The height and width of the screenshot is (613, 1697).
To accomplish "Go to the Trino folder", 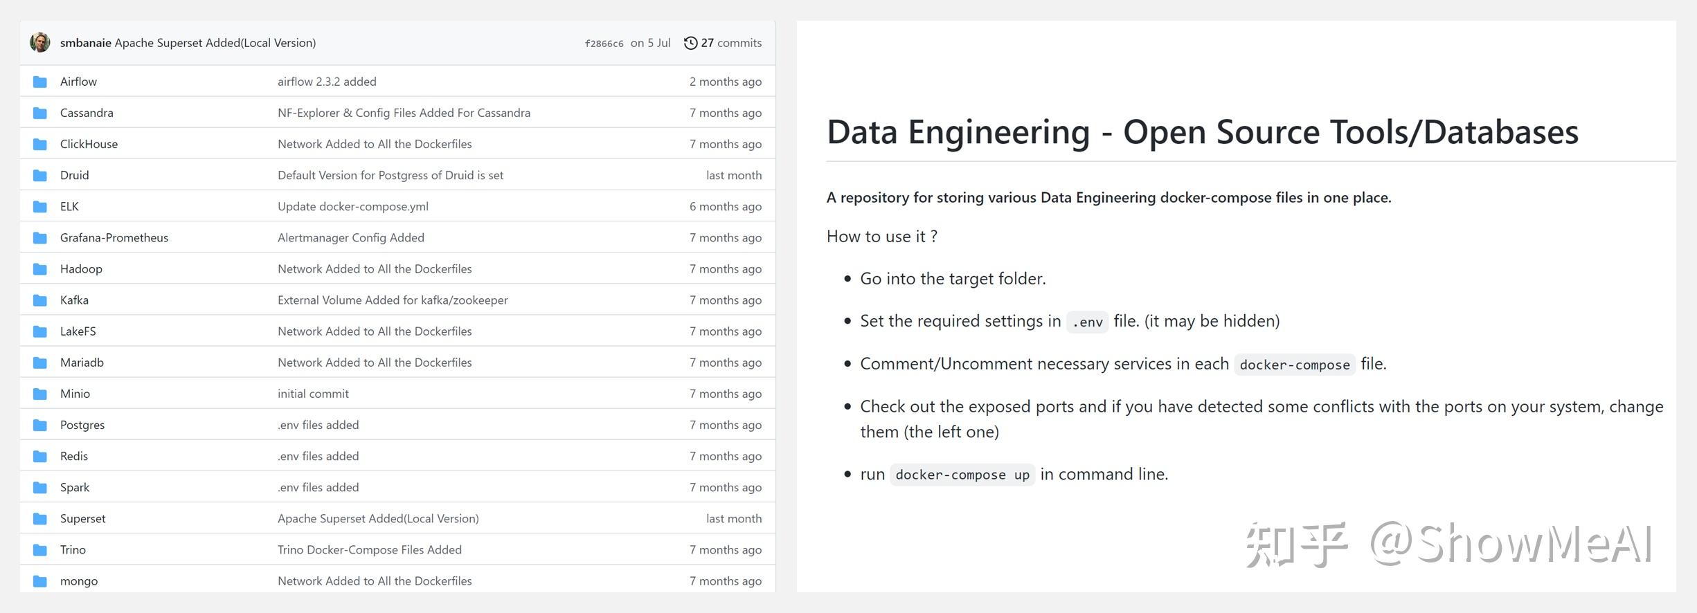I will (73, 550).
